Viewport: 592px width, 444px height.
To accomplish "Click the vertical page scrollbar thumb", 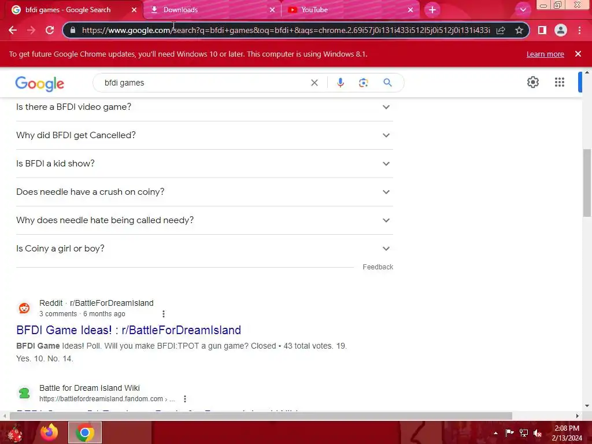I will click(587, 183).
